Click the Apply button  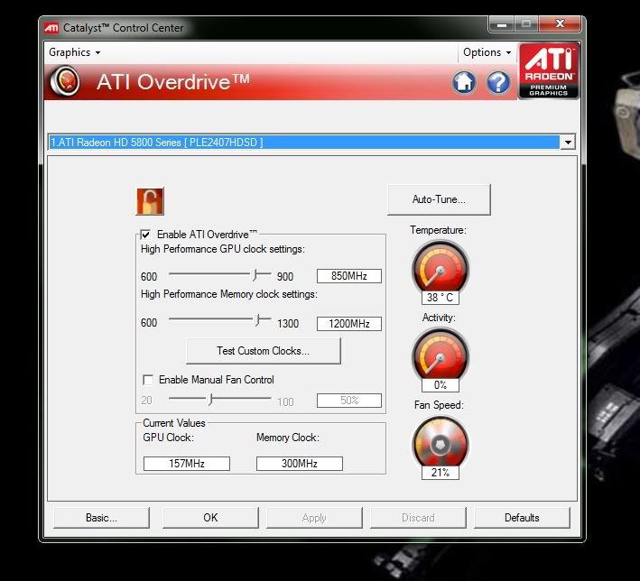coord(314,518)
